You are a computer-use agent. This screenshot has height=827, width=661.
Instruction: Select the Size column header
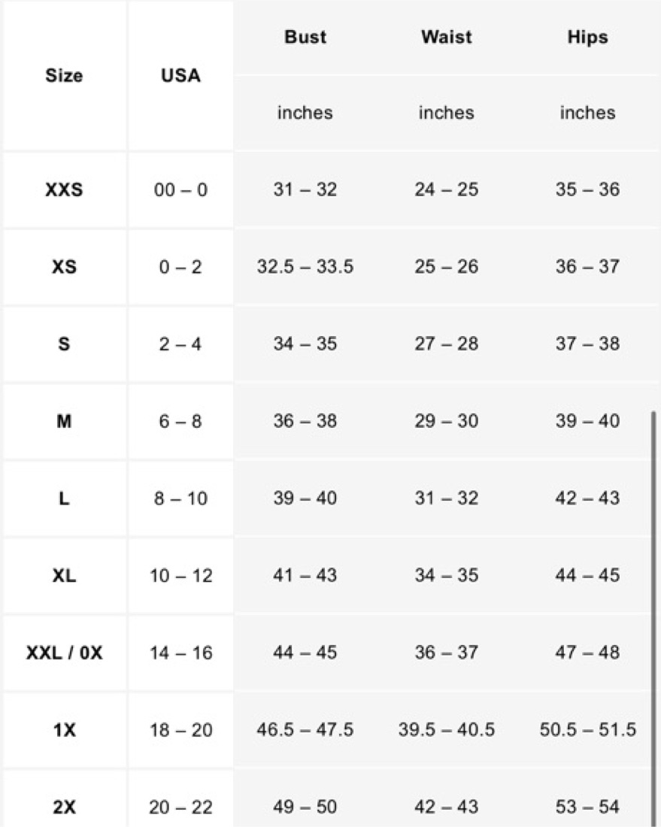click(x=64, y=75)
